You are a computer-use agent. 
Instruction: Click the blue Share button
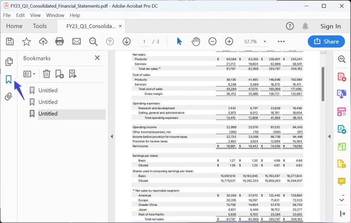tap(326, 41)
